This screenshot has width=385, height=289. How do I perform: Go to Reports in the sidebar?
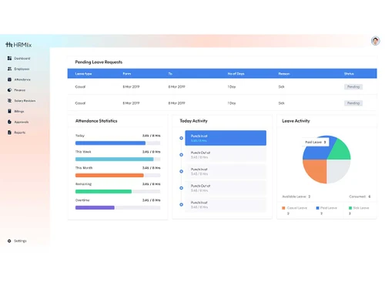(x=16, y=133)
